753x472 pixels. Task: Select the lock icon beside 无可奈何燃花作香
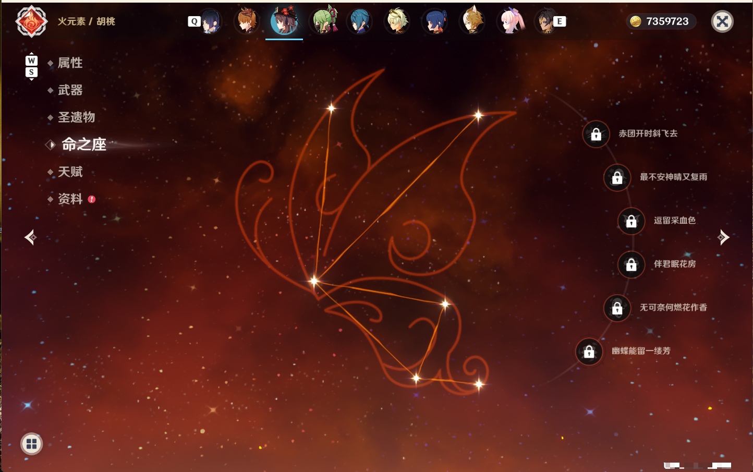617,308
